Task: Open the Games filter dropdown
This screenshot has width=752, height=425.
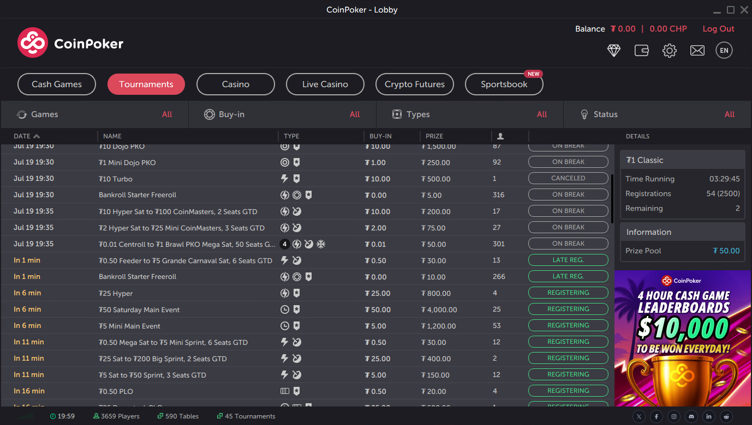Action: pyautogui.click(x=94, y=114)
